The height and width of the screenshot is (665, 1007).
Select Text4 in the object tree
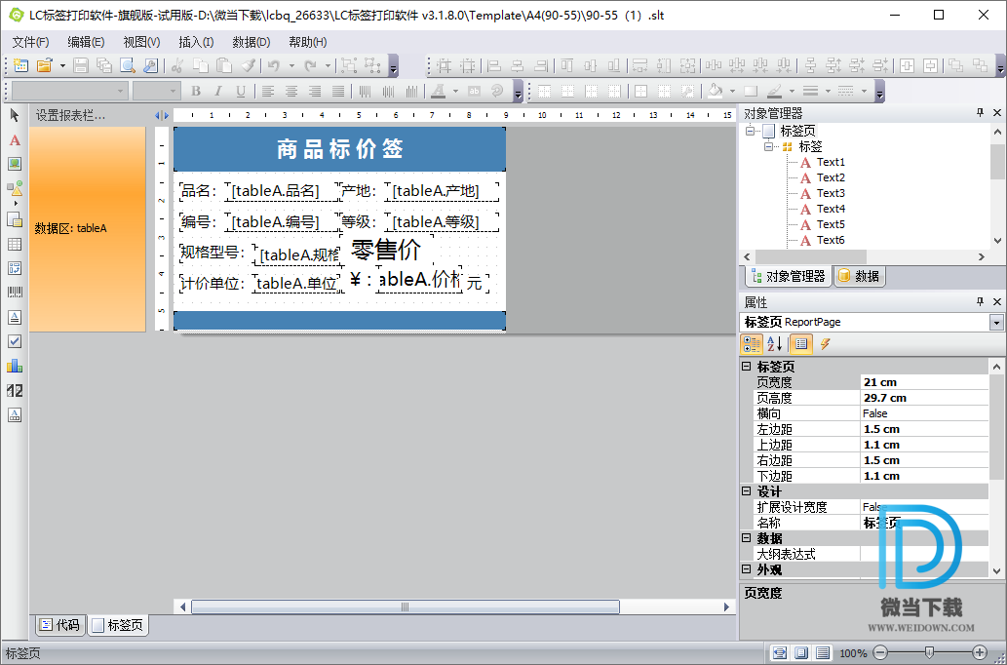point(831,209)
